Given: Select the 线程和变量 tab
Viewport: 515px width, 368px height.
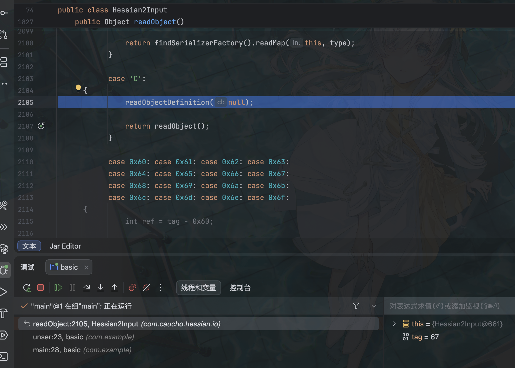Looking at the screenshot, I should (x=198, y=288).
